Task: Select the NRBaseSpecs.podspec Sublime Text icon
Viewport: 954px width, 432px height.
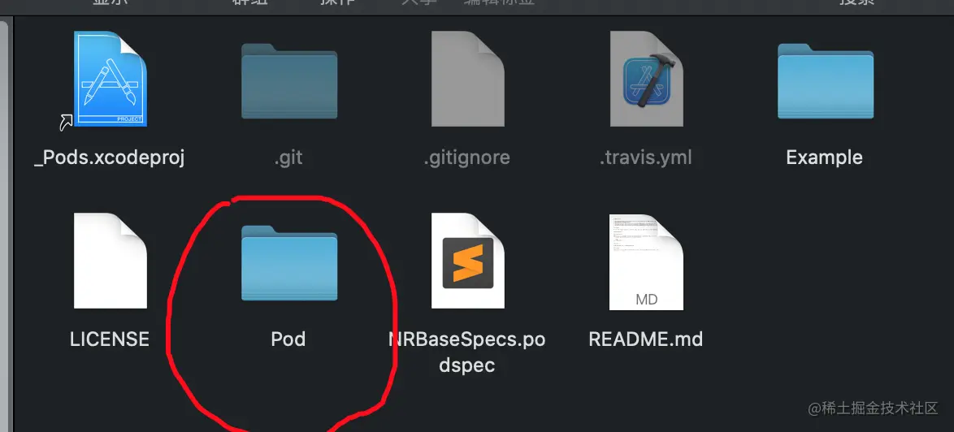Action: pos(468,261)
